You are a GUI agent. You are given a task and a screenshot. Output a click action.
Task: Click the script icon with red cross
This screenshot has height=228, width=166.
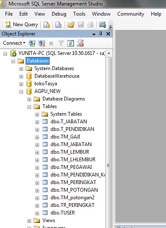pyautogui.click(x=80, y=43)
